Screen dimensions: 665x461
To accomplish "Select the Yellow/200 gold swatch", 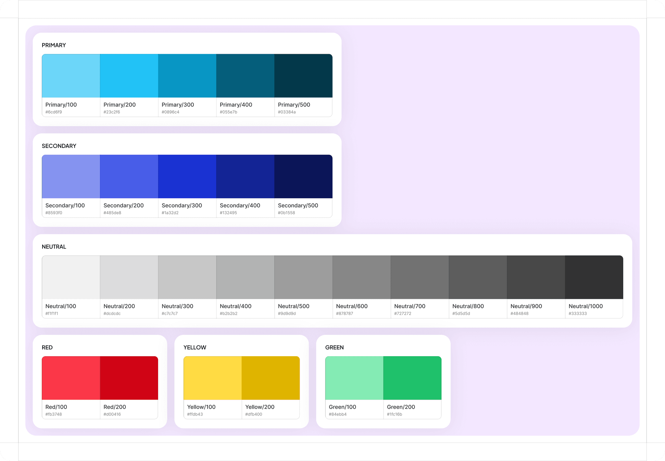I will coord(270,378).
